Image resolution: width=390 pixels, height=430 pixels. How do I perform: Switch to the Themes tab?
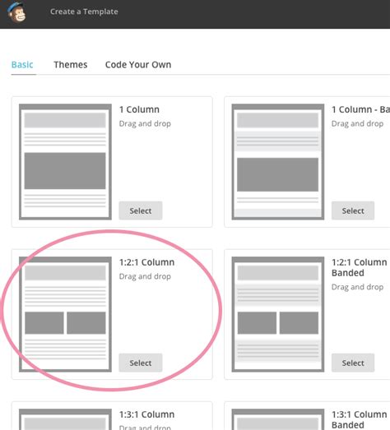pos(71,65)
